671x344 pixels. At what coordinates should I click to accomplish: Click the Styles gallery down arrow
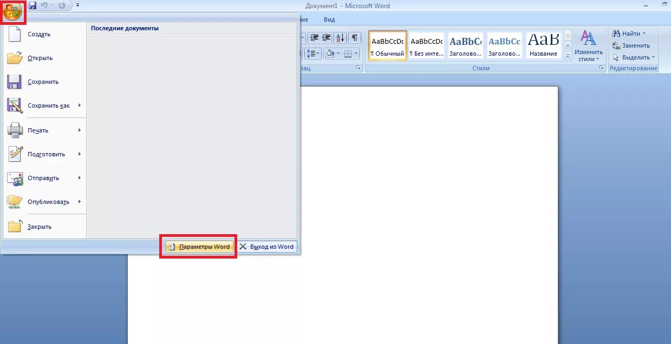568,45
